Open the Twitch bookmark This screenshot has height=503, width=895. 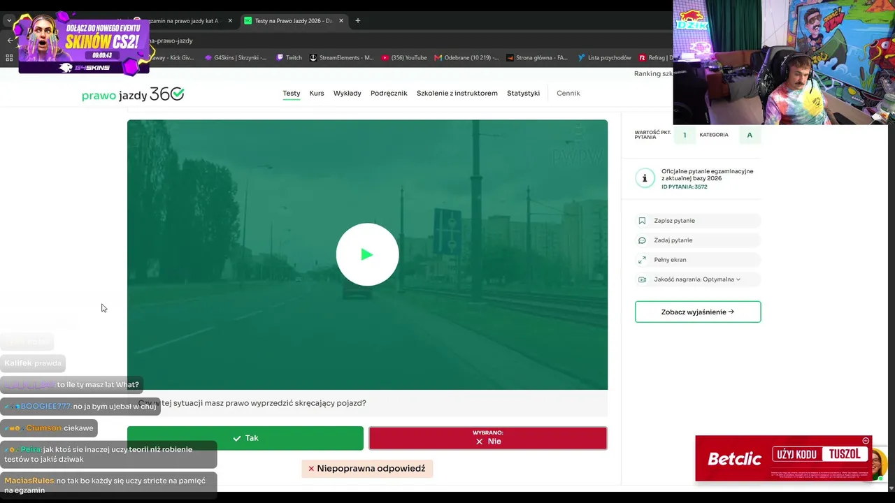pyautogui.click(x=289, y=58)
